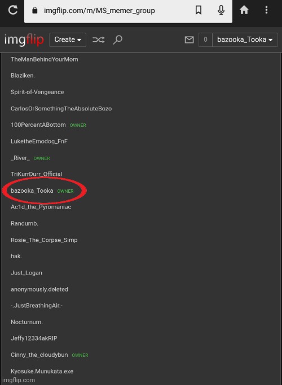
Task: Go to the browser home icon
Action: pos(244,10)
